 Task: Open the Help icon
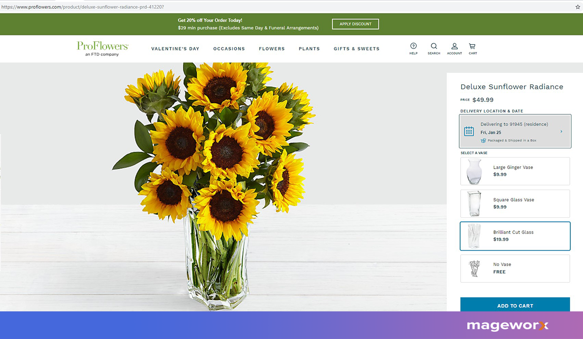tap(413, 46)
